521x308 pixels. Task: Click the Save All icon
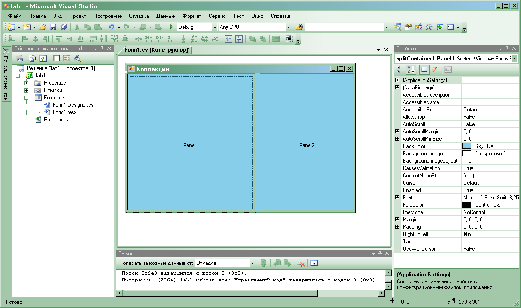pyautogui.click(x=64, y=27)
